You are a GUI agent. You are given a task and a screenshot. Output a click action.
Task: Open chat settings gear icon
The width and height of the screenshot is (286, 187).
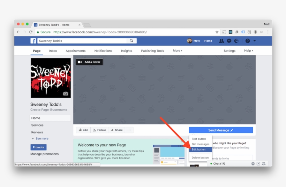coord(253,164)
